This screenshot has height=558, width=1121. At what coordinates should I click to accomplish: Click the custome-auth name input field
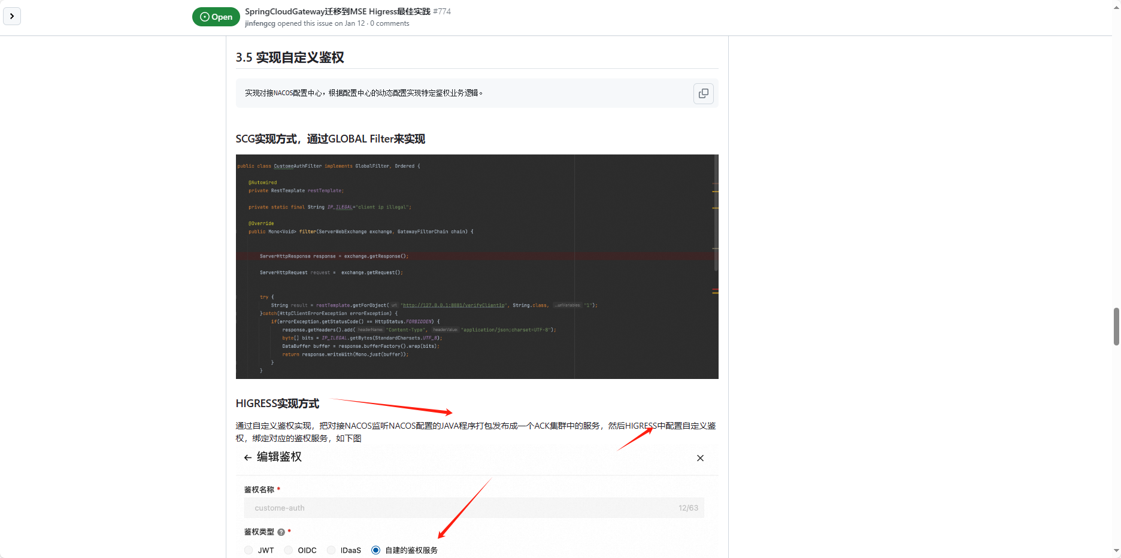pos(474,508)
